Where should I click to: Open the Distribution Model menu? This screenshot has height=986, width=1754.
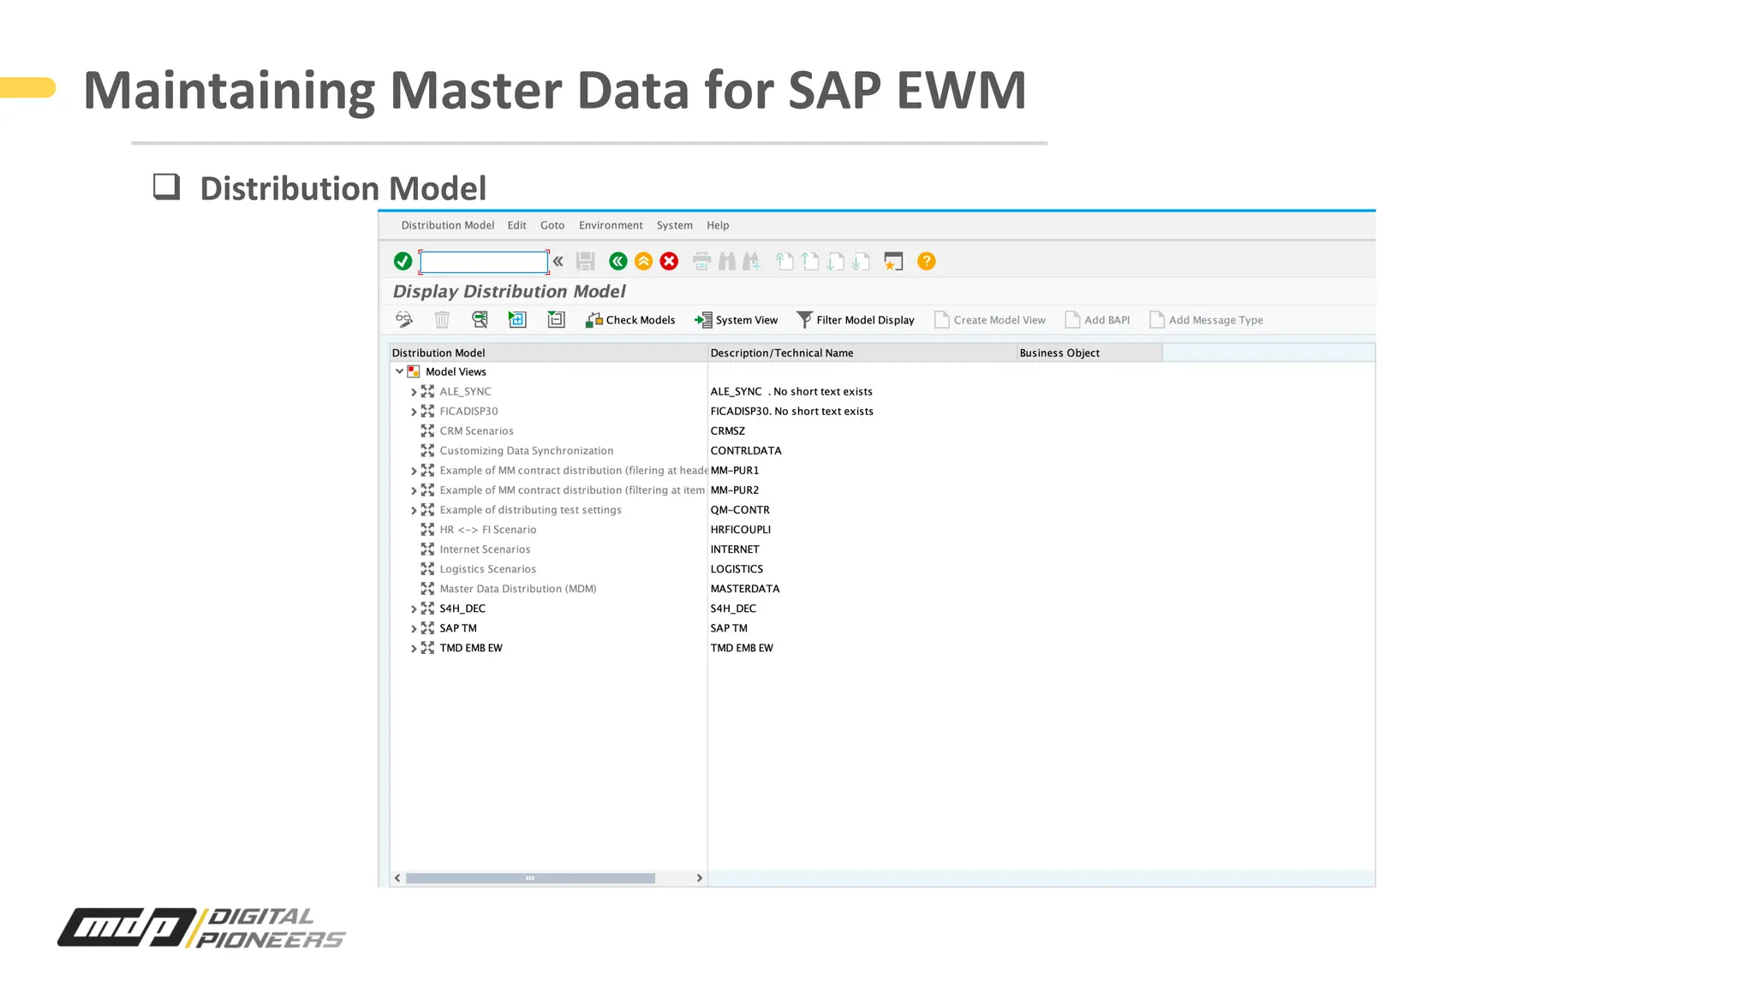[x=448, y=225]
